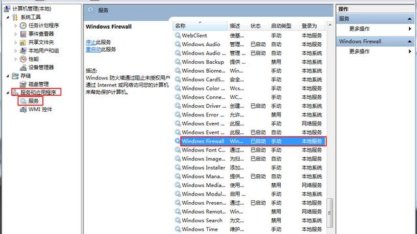Screen dimensions: 417x234
Task: Click the gear icon of Windows Installer
Action: [177, 168]
